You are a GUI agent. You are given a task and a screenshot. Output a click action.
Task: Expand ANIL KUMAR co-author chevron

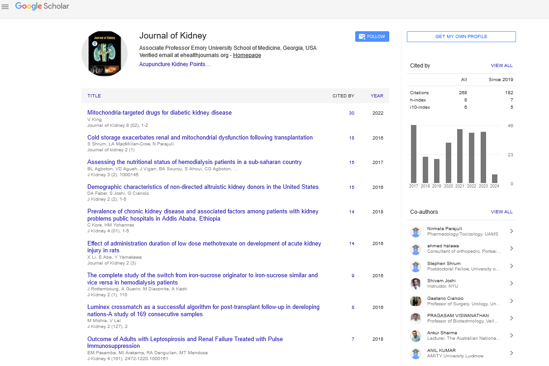point(511,353)
